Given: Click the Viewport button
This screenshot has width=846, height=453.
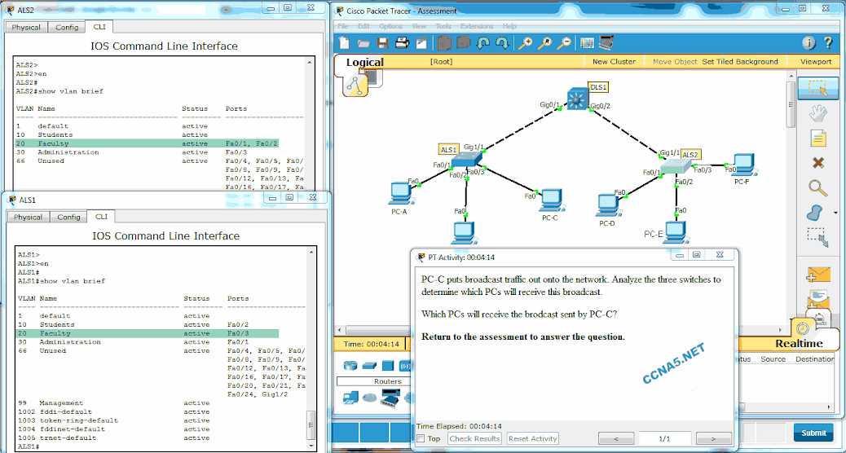Looking at the screenshot, I should tap(816, 61).
